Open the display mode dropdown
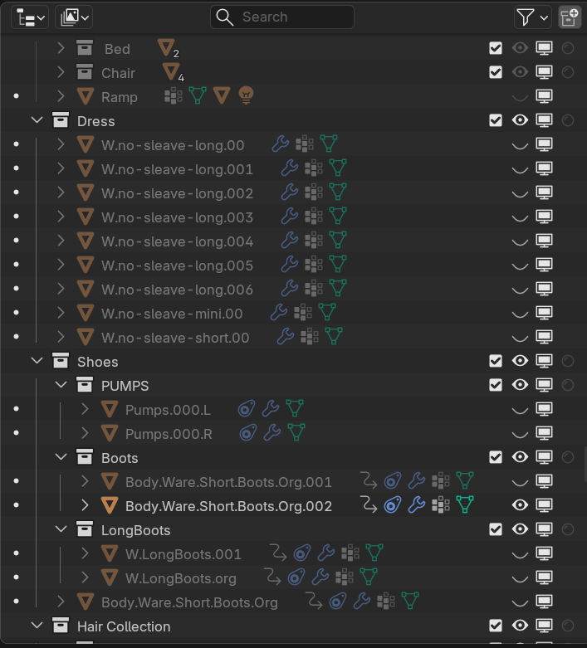Viewport: 587px width, 648px height. click(73, 17)
